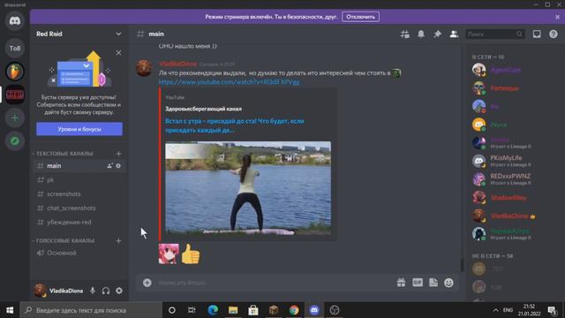Open the first online member entry
Screen dimensions: 565x318
pyautogui.click(x=514, y=70)
